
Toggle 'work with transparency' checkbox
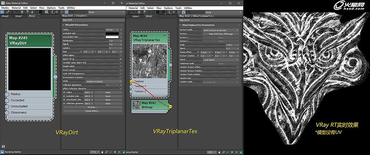(121, 73)
